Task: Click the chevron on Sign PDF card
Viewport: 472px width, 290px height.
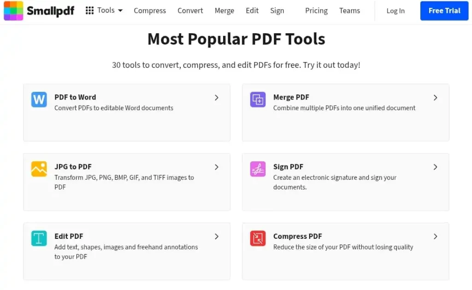Action: point(435,167)
